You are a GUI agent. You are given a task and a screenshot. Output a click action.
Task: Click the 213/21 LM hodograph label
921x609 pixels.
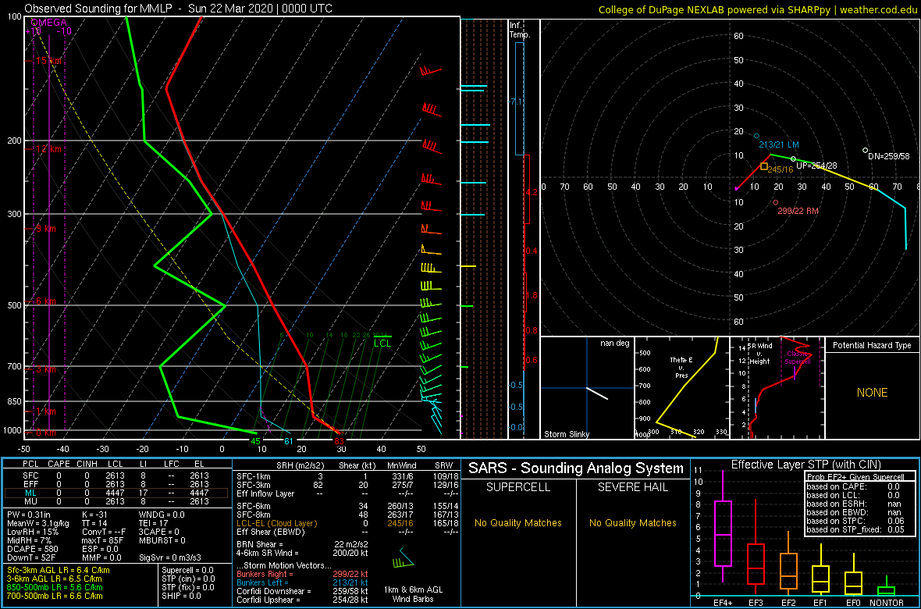point(779,144)
